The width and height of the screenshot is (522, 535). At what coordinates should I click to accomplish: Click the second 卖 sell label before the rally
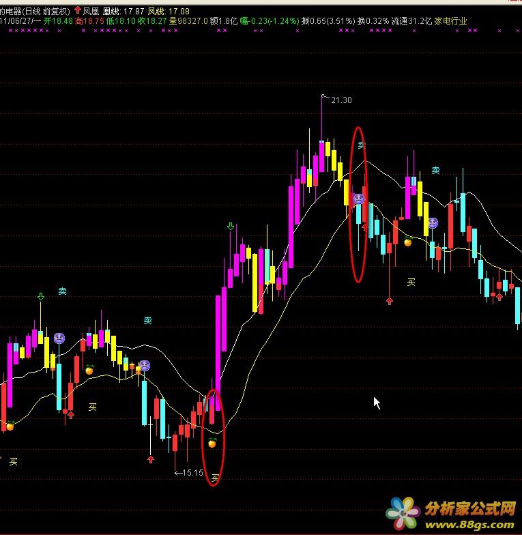point(147,321)
